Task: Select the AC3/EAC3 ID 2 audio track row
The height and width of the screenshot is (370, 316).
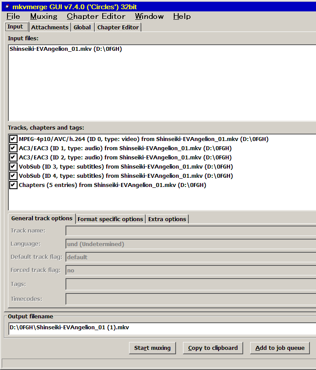Action: (x=125, y=157)
